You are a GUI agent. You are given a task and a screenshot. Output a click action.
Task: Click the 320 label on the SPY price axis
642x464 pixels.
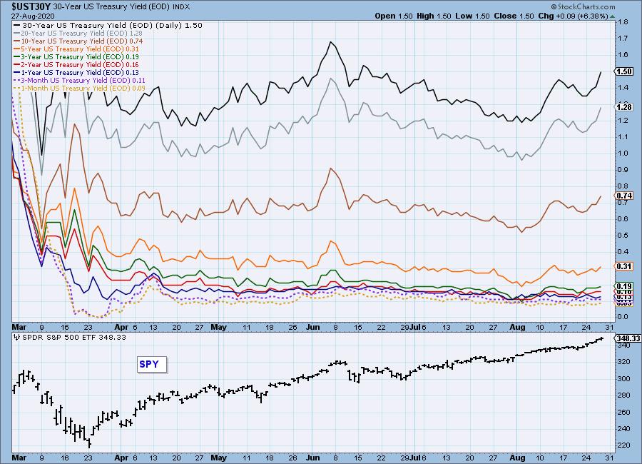(623, 361)
